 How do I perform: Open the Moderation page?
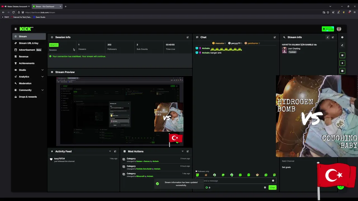click(x=29, y=83)
